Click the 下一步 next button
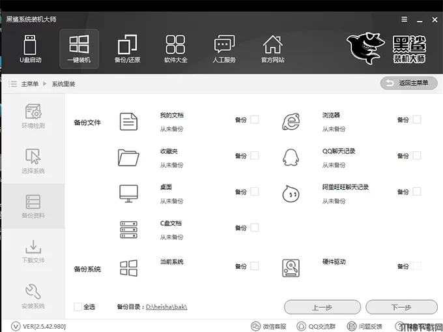Image resolution: width=443 pixels, height=332 pixels. tap(401, 307)
